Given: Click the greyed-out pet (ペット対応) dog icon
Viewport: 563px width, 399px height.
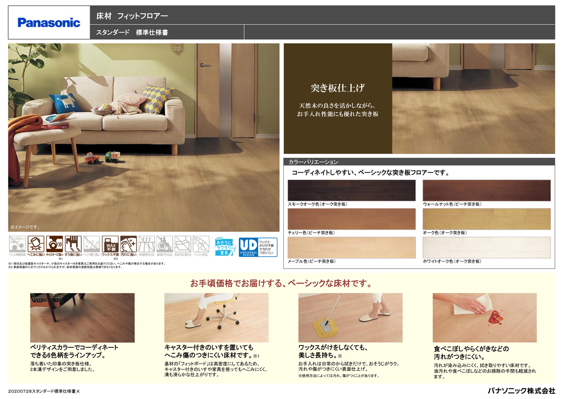Looking at the screenshot, I should point(201,244).
